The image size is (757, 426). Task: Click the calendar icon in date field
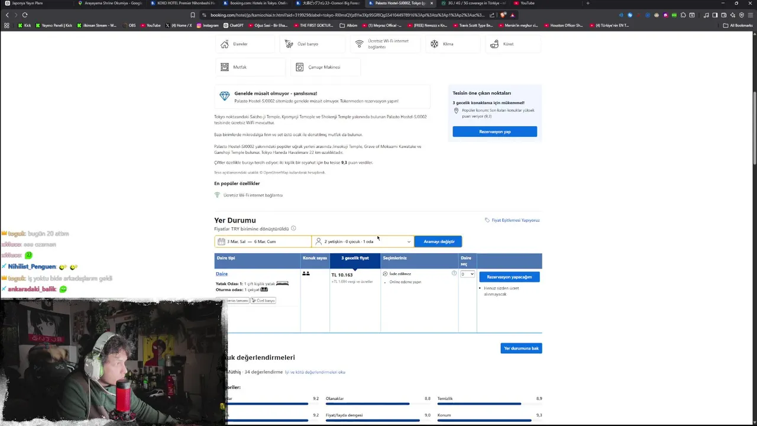(x=221, y=241)
